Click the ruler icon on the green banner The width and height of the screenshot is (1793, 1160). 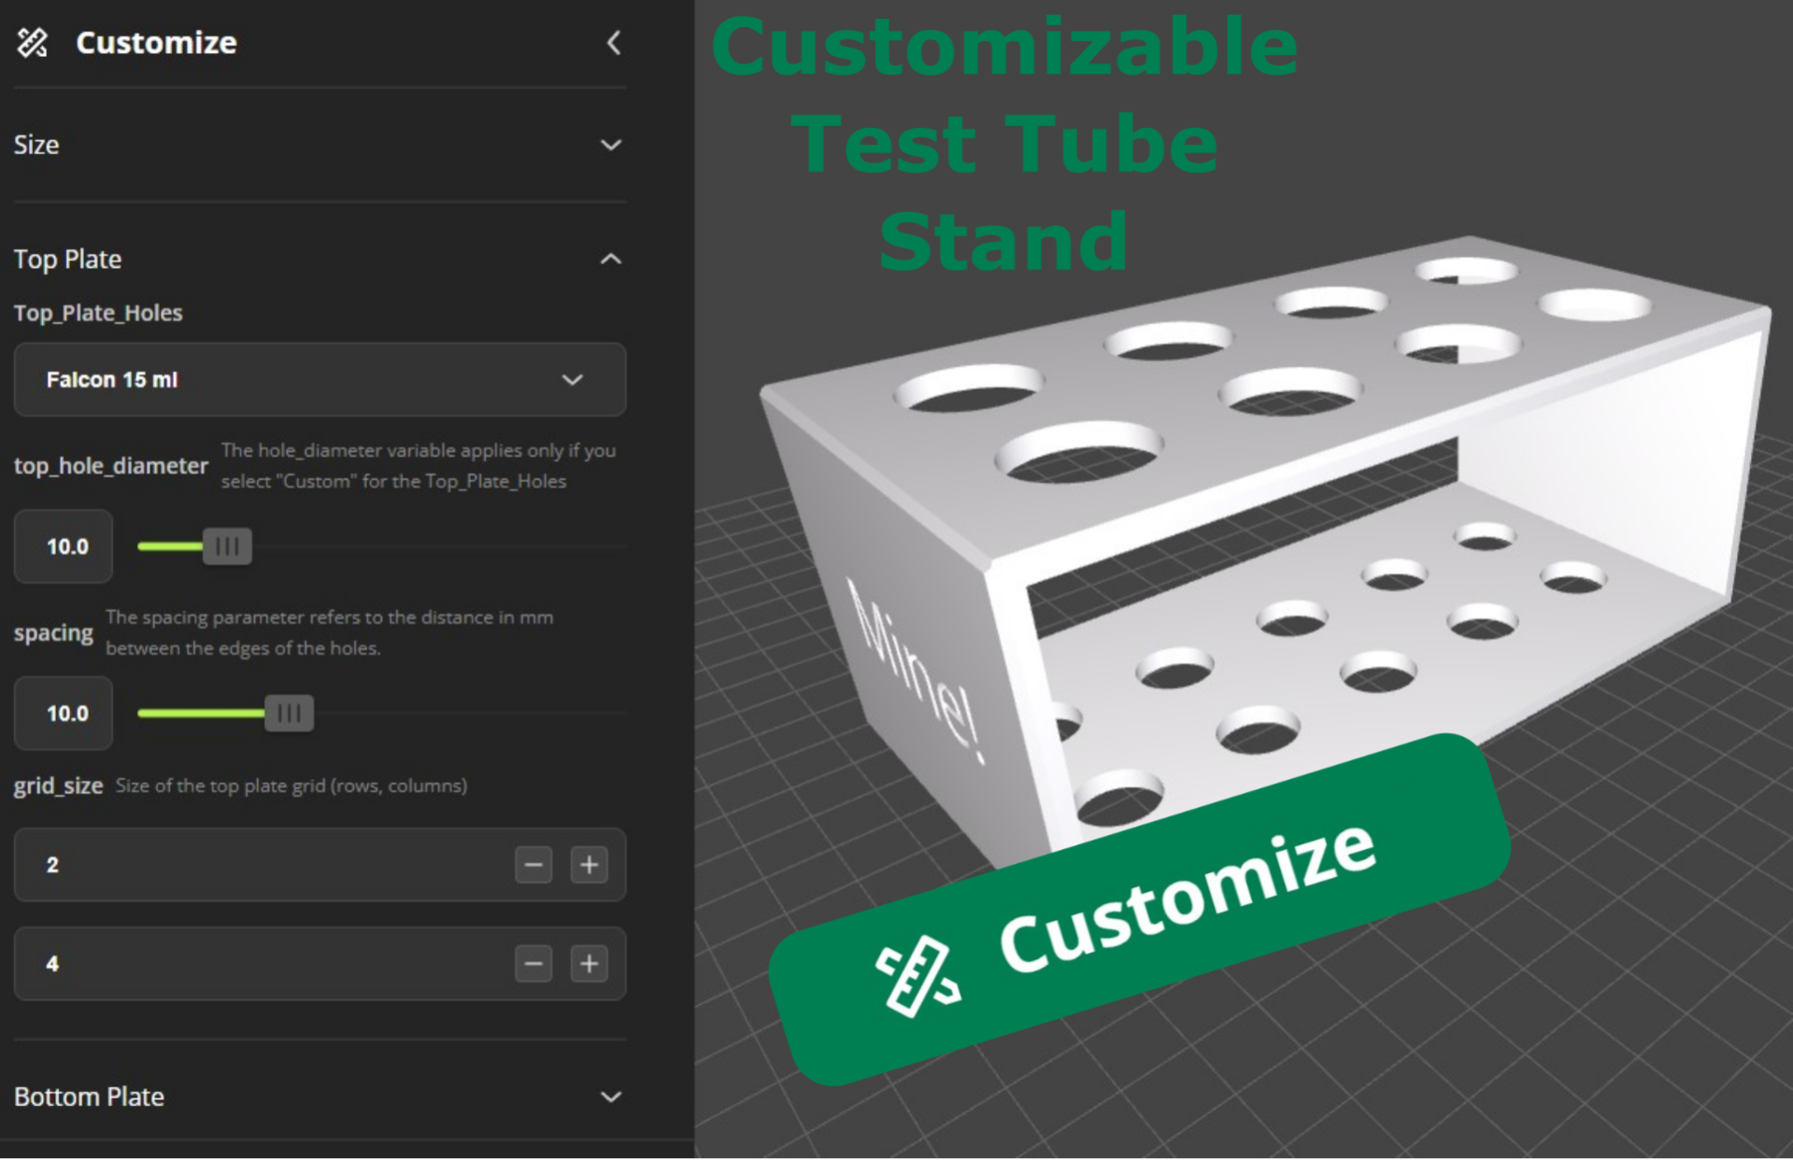[x=918, y=976]
